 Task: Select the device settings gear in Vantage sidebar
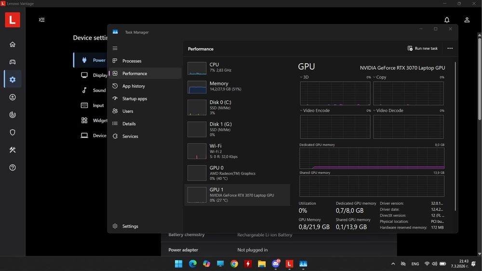coord(13,80)
